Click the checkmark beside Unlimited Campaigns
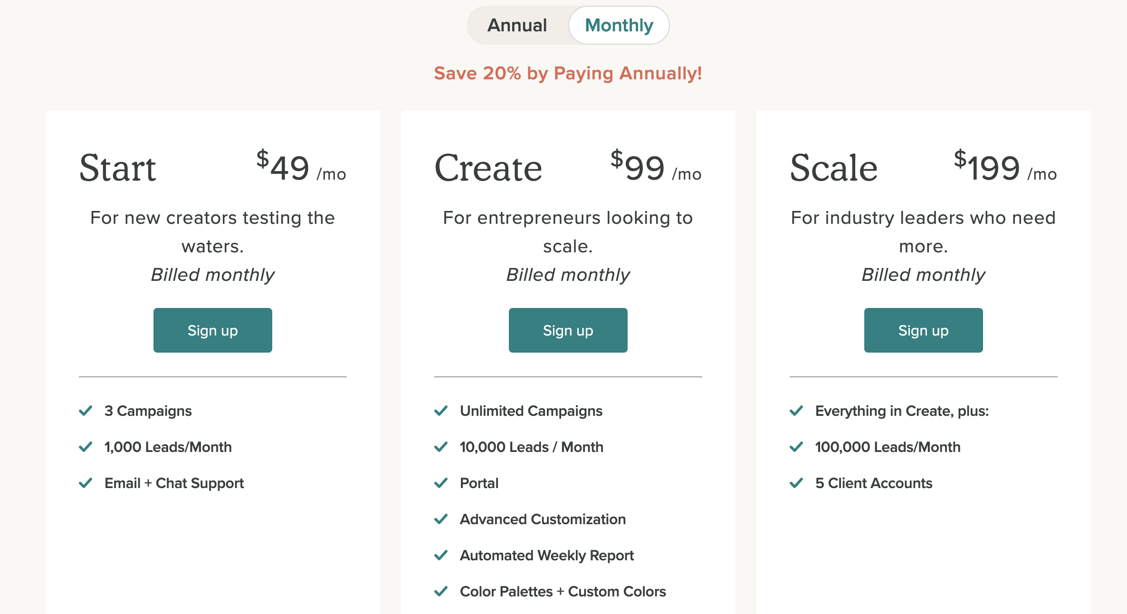The height and width of the screenshot is (614, 1127). [x=441, y=411]
